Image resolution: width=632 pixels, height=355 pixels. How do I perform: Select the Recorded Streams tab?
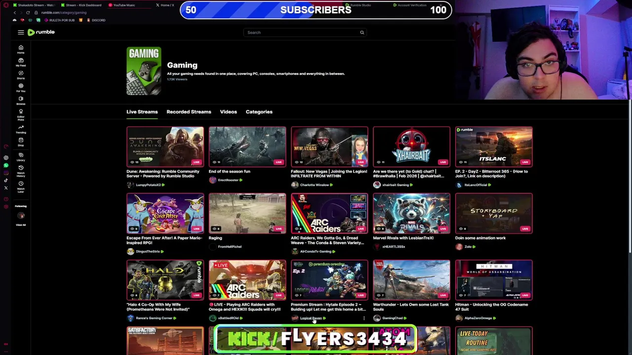[189, 112]
